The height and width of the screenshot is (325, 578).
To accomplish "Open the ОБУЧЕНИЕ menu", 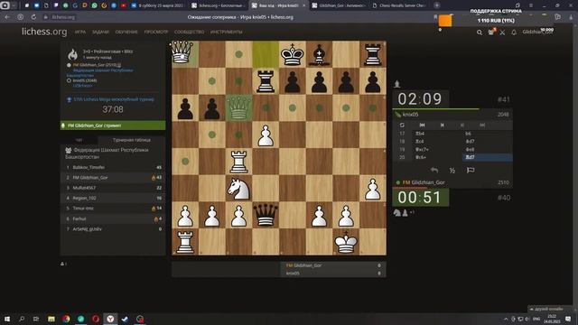I will 126,32.
